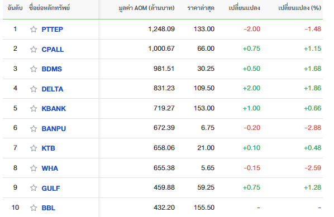Click the star icon beside DELTA
The image size is (334, 217).
(x=34, y=89)
